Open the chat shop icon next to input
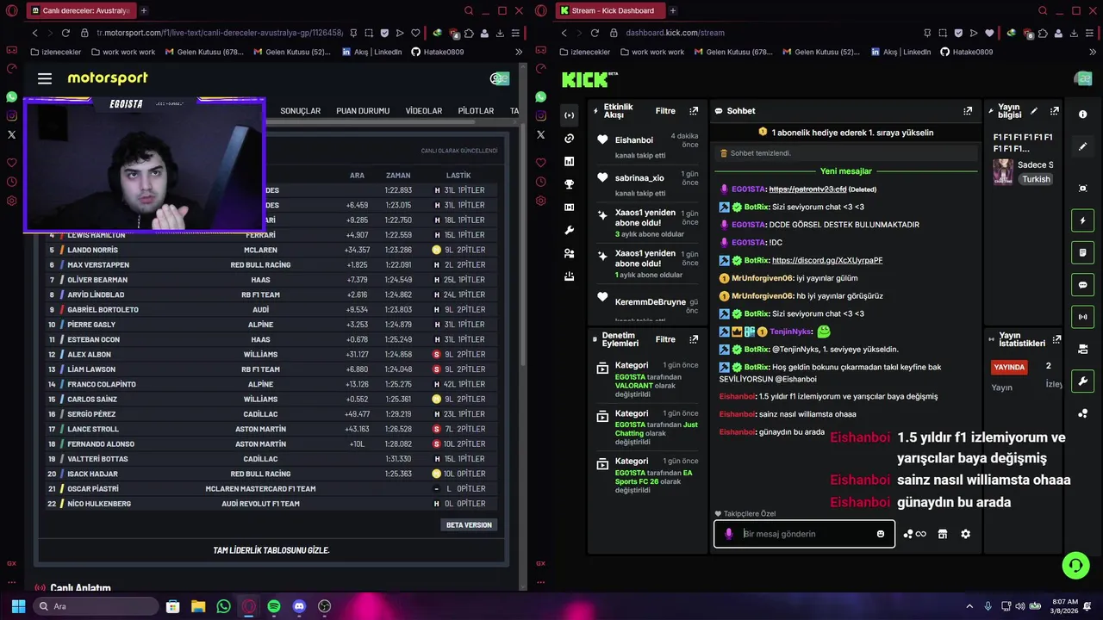This screenshot has width=1103, height=620. click(943, 534)
